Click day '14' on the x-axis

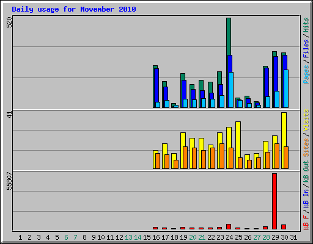tap(138, 237)
